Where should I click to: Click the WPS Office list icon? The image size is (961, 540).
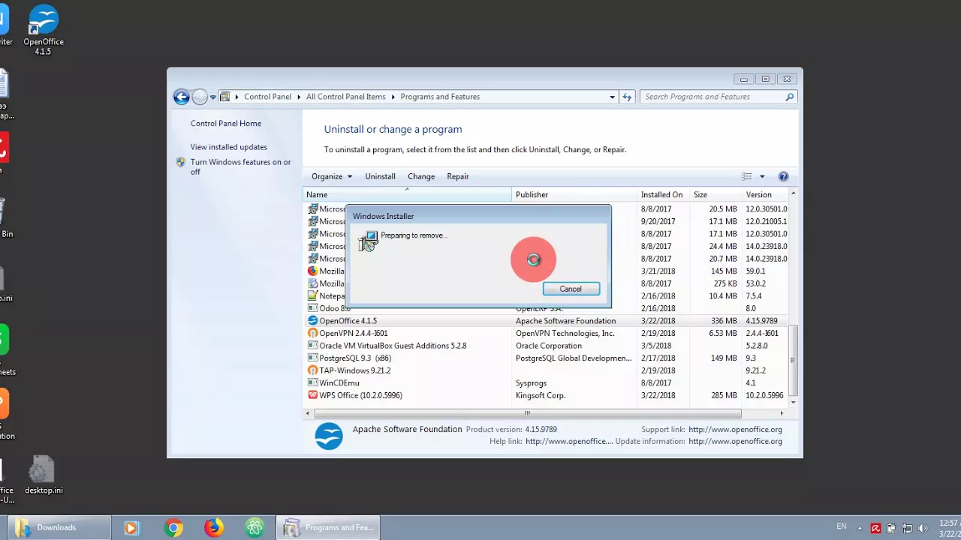[x=313, y=395]
